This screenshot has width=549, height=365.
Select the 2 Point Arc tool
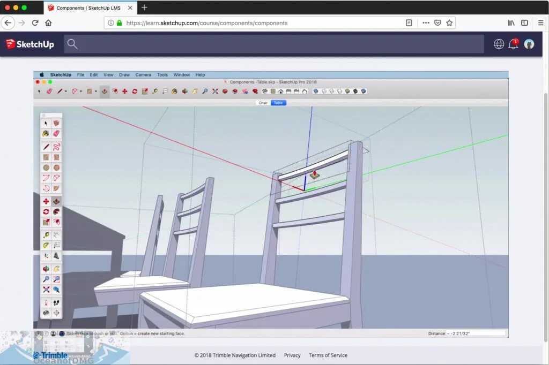point(56,178)
